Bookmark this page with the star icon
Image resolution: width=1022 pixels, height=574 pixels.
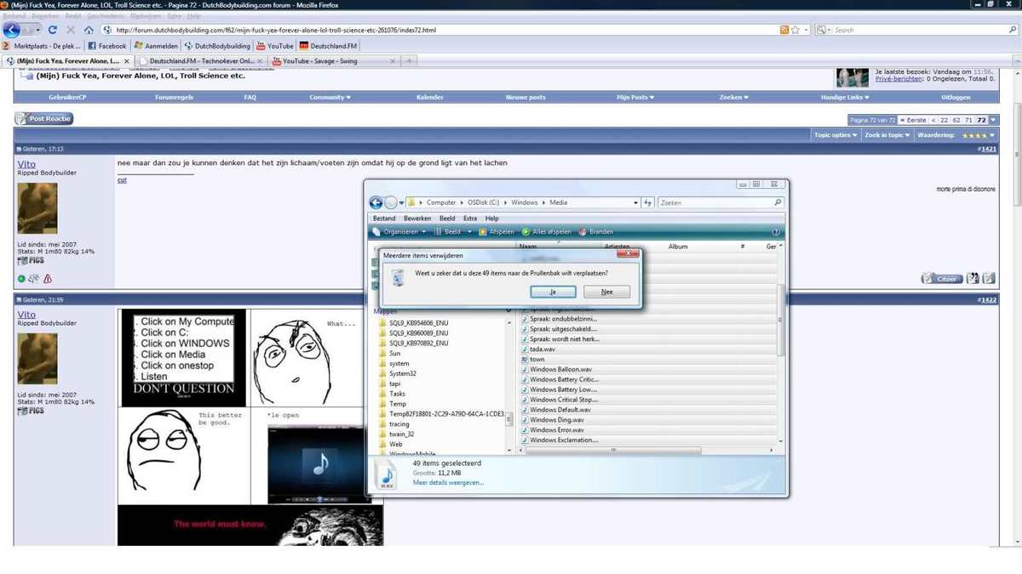795,30
